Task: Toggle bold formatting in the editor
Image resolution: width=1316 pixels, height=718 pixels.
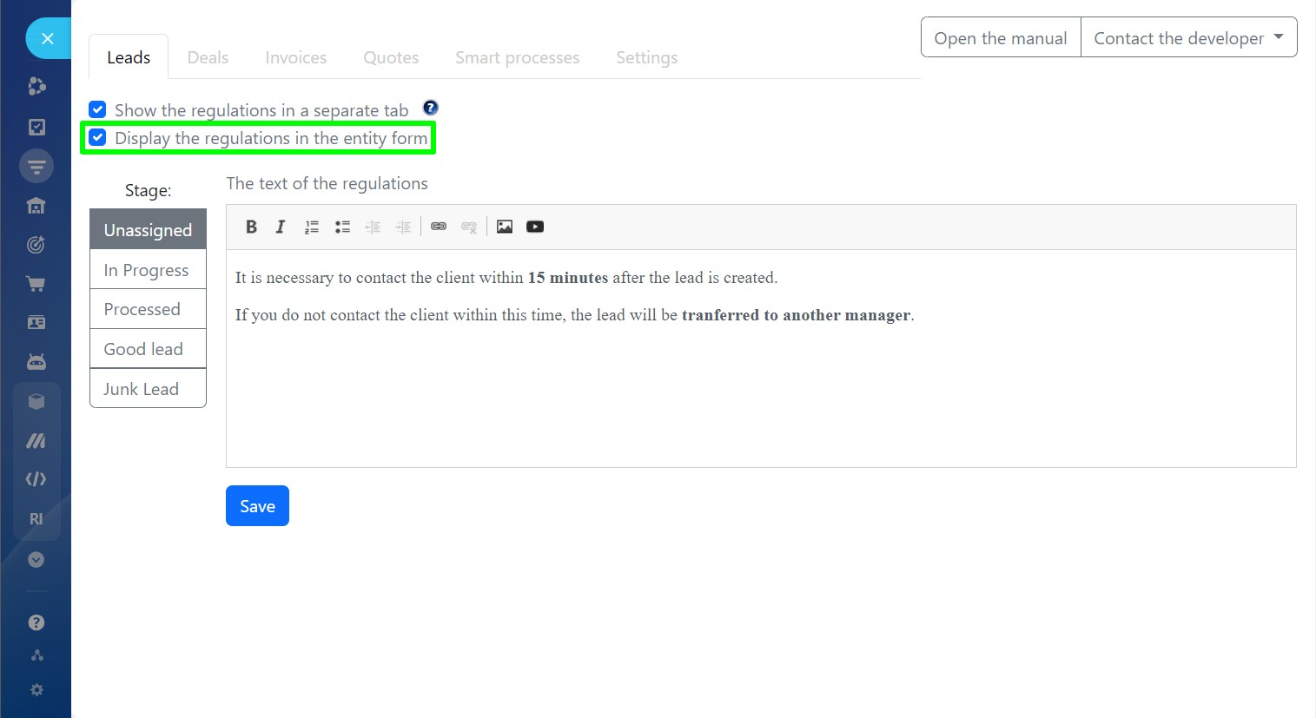Action: pos(251,227)
